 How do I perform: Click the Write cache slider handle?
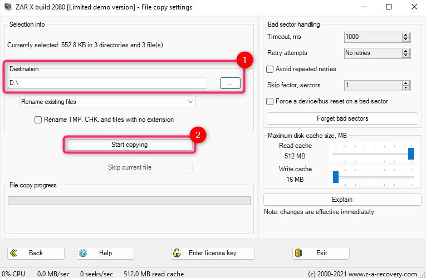(336, 177)
